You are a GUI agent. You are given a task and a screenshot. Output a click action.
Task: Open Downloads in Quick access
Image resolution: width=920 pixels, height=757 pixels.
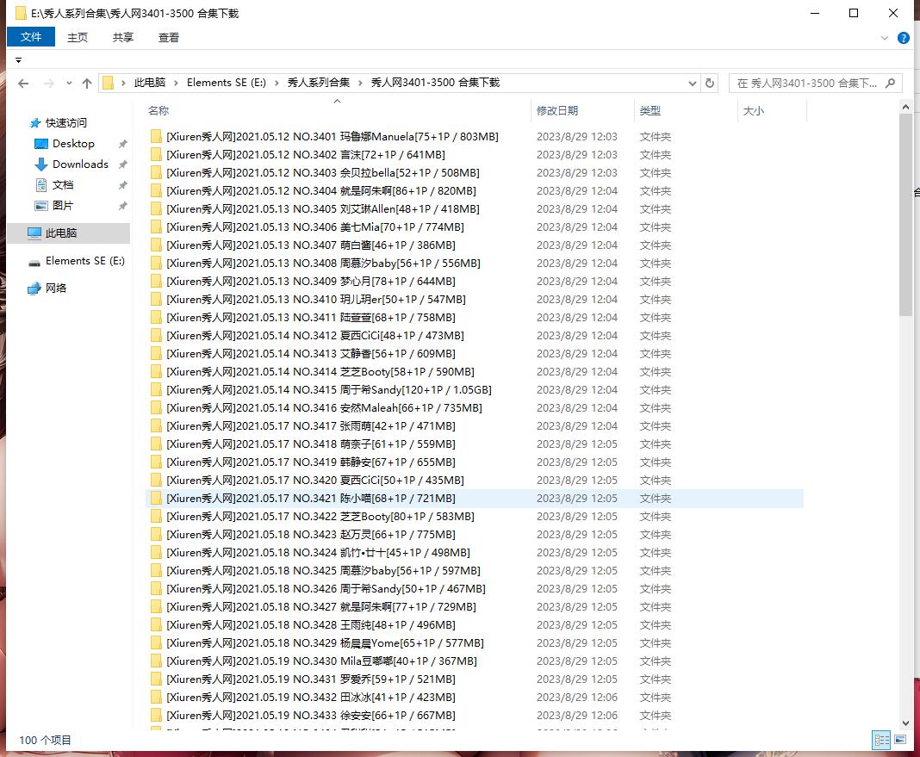(80, 164)
